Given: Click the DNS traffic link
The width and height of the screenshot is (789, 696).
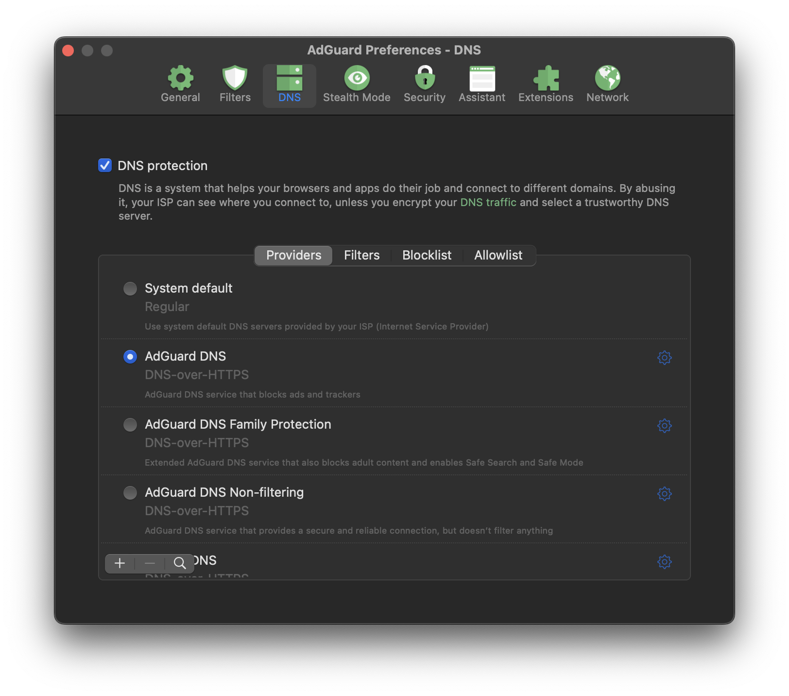Looking at the screenshot, I should (x=488, y=202).
